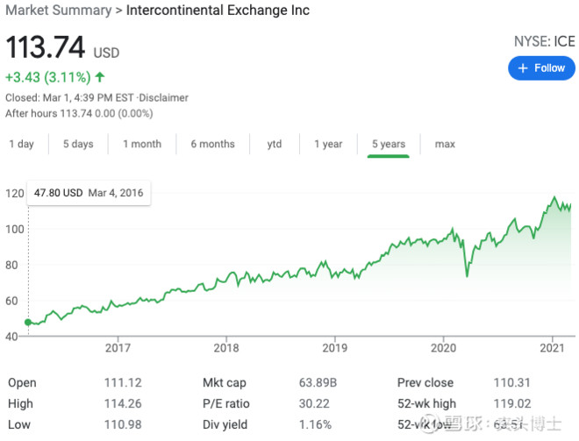Screen dimensions: 579x441
Task: Click the 60 y-axis label
Action: coord(11,301)
